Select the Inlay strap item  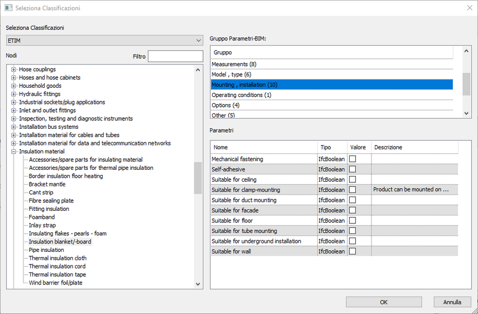coord(42,225)
